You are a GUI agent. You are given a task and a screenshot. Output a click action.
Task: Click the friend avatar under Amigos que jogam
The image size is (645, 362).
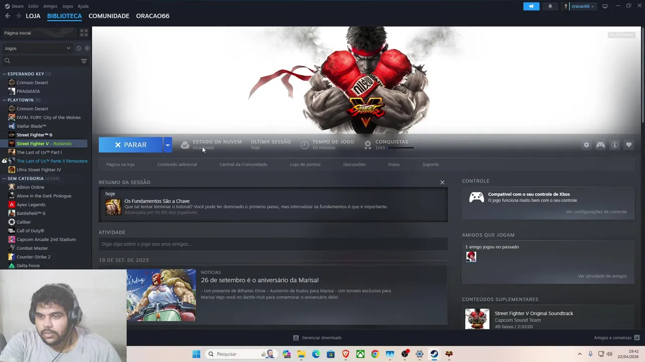click(471, 257)
